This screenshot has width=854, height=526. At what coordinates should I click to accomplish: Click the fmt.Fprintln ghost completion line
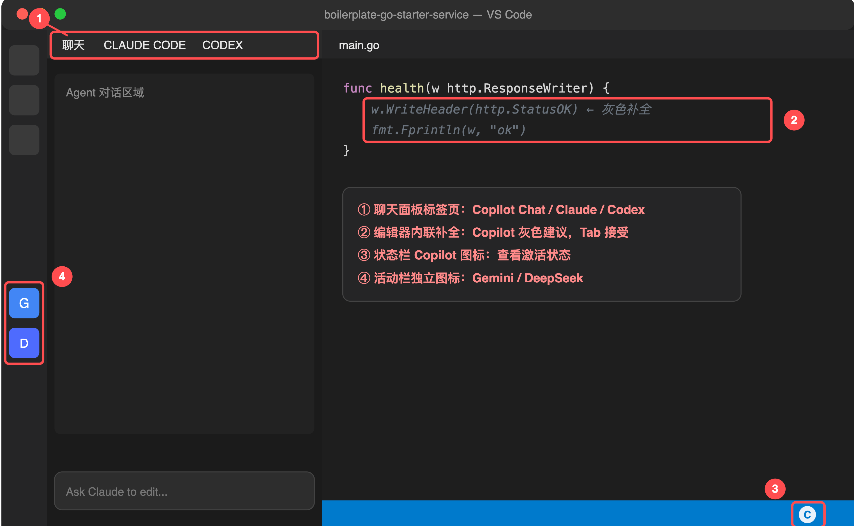pyautogui.click(x=448, y=130)
